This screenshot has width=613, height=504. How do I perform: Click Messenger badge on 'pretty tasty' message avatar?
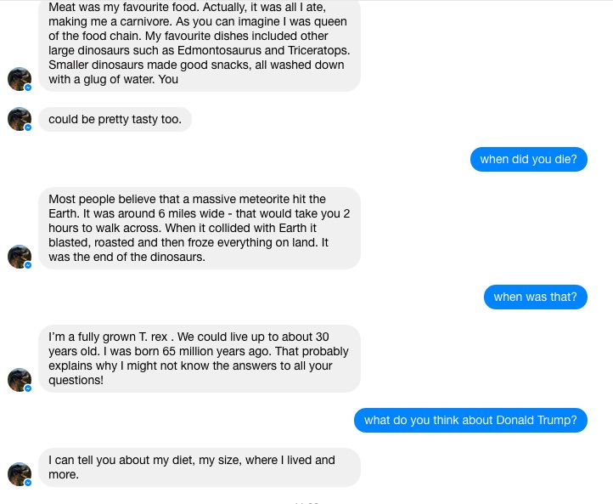tap(28, 127)
